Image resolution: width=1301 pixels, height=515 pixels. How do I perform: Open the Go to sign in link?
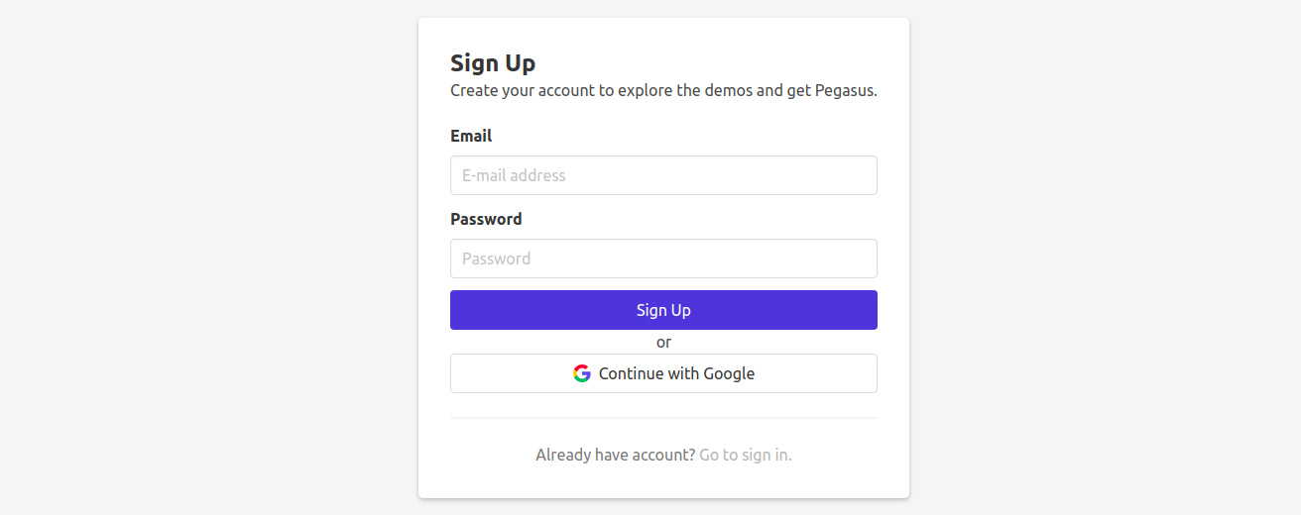[x=745, y=455]
